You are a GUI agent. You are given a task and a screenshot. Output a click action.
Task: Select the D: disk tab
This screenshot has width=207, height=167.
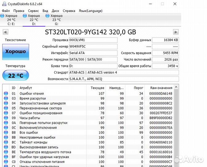34,20
